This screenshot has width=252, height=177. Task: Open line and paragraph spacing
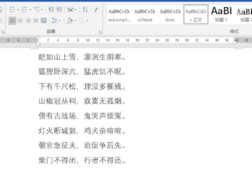coord(54,20)
